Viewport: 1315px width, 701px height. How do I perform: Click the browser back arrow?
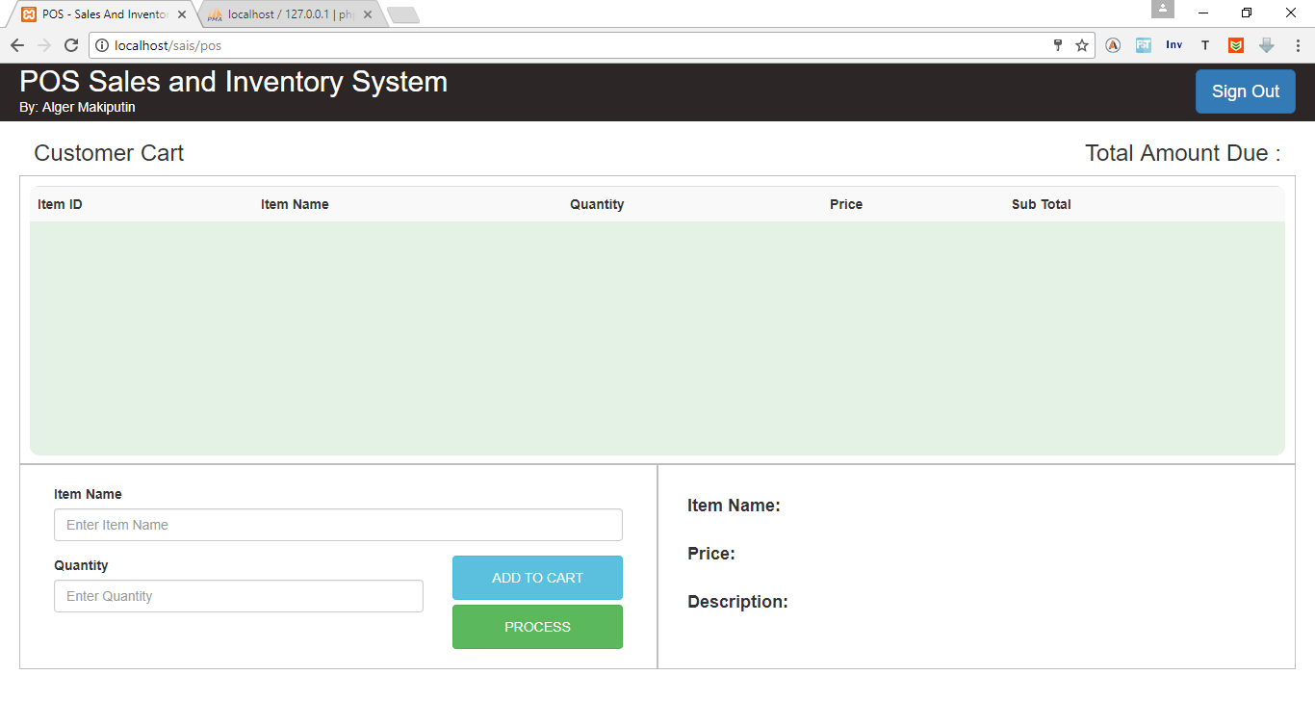[17, 45]
